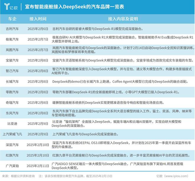Viewport: 195px width, 181px height.
Task: Select the 长城汽车 brand cell
Action: tap(12, 82)
